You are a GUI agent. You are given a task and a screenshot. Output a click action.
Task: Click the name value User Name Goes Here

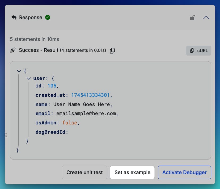pos(82,104)
